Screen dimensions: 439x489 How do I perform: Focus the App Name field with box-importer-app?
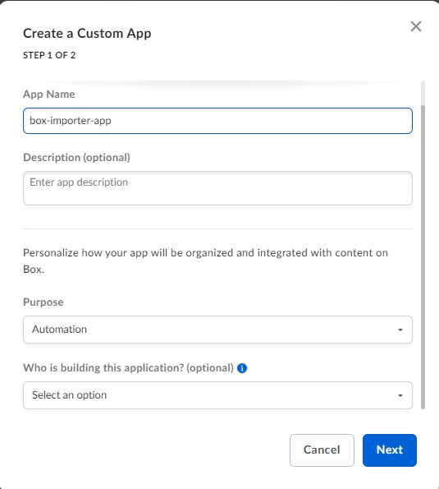[217, 121]
